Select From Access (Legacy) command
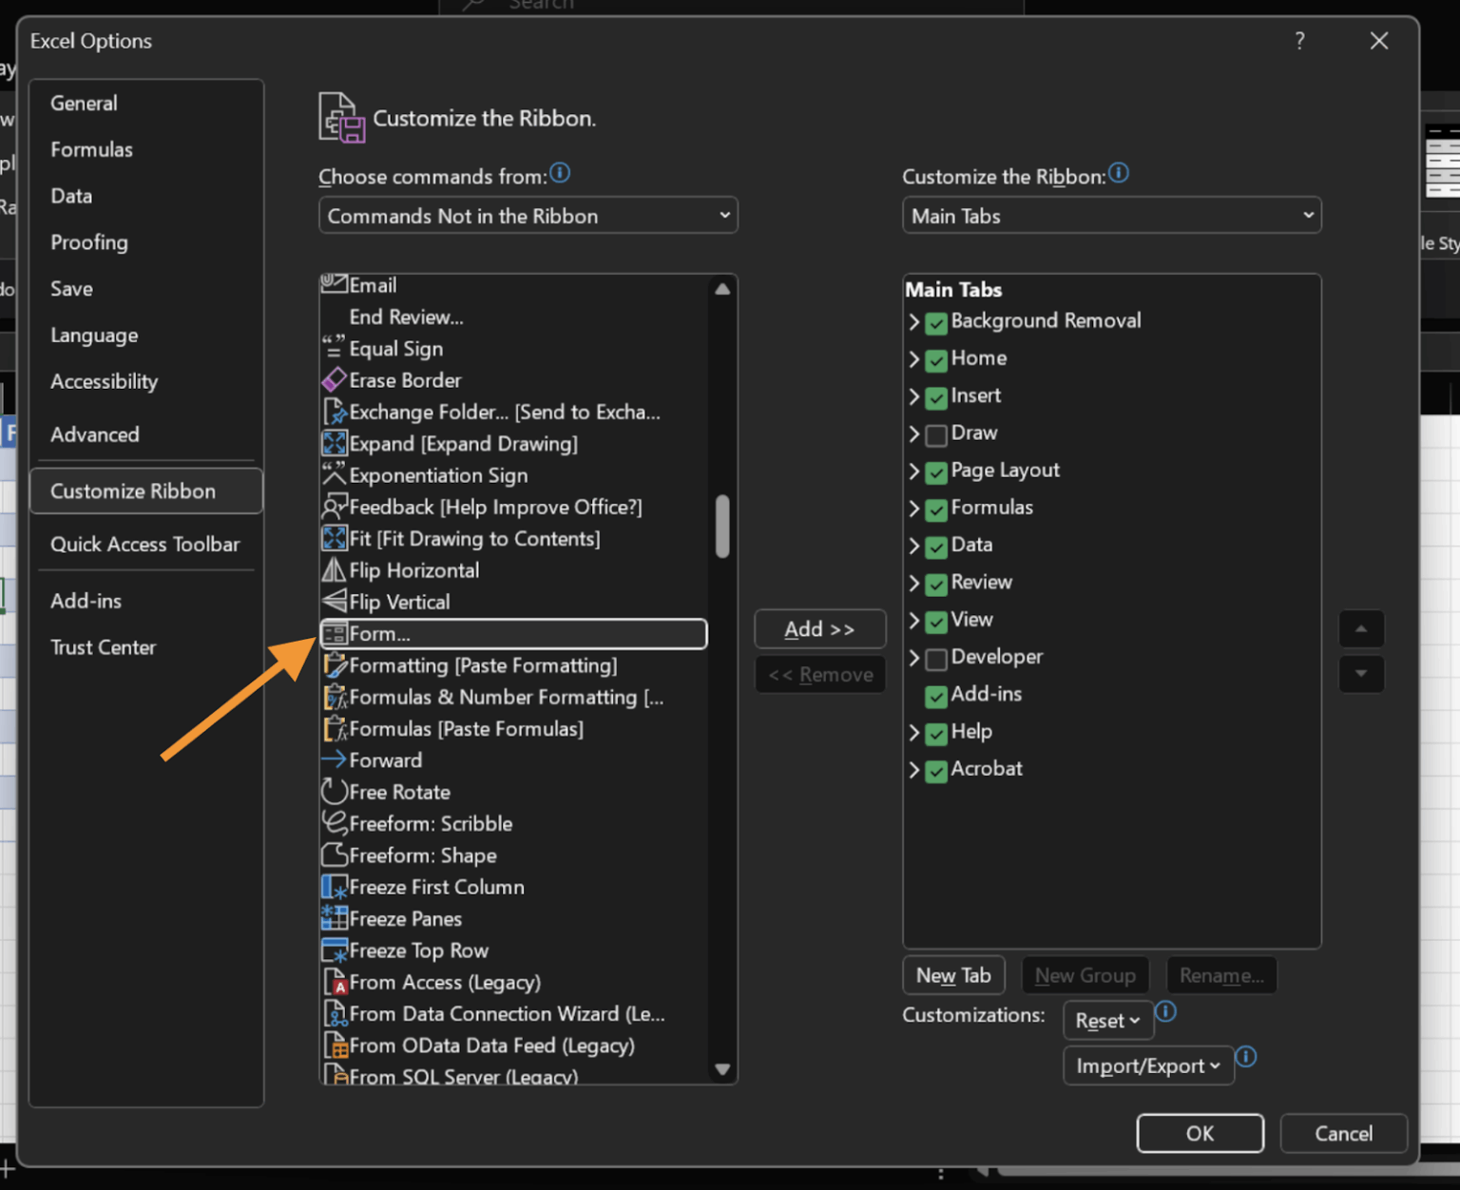 coord(443,982)
